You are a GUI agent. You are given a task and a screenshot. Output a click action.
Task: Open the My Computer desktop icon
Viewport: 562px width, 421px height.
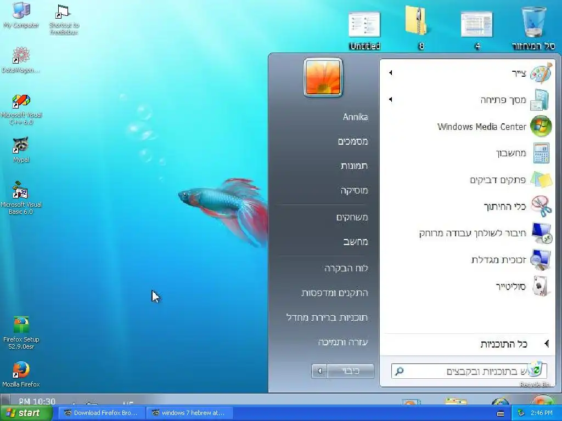click(x=21, y=15)
